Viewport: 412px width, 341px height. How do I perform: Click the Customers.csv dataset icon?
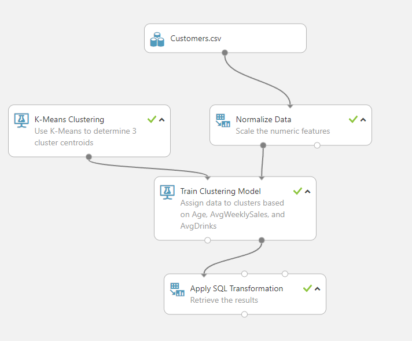coord(157,39)
